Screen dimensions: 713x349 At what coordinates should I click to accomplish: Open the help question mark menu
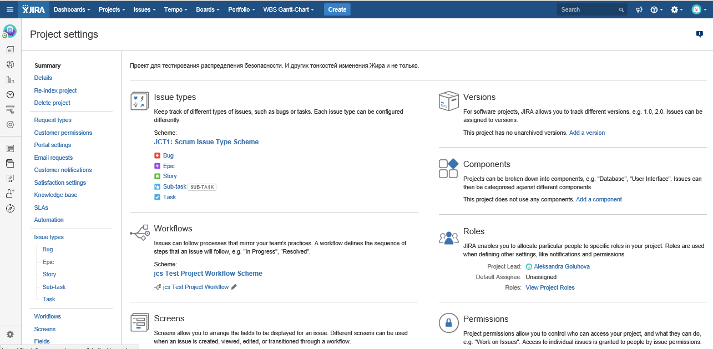coord(656,9)
